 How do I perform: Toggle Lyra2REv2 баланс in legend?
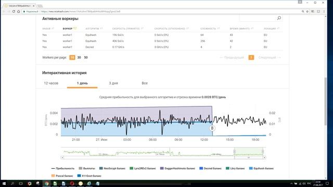143,168
